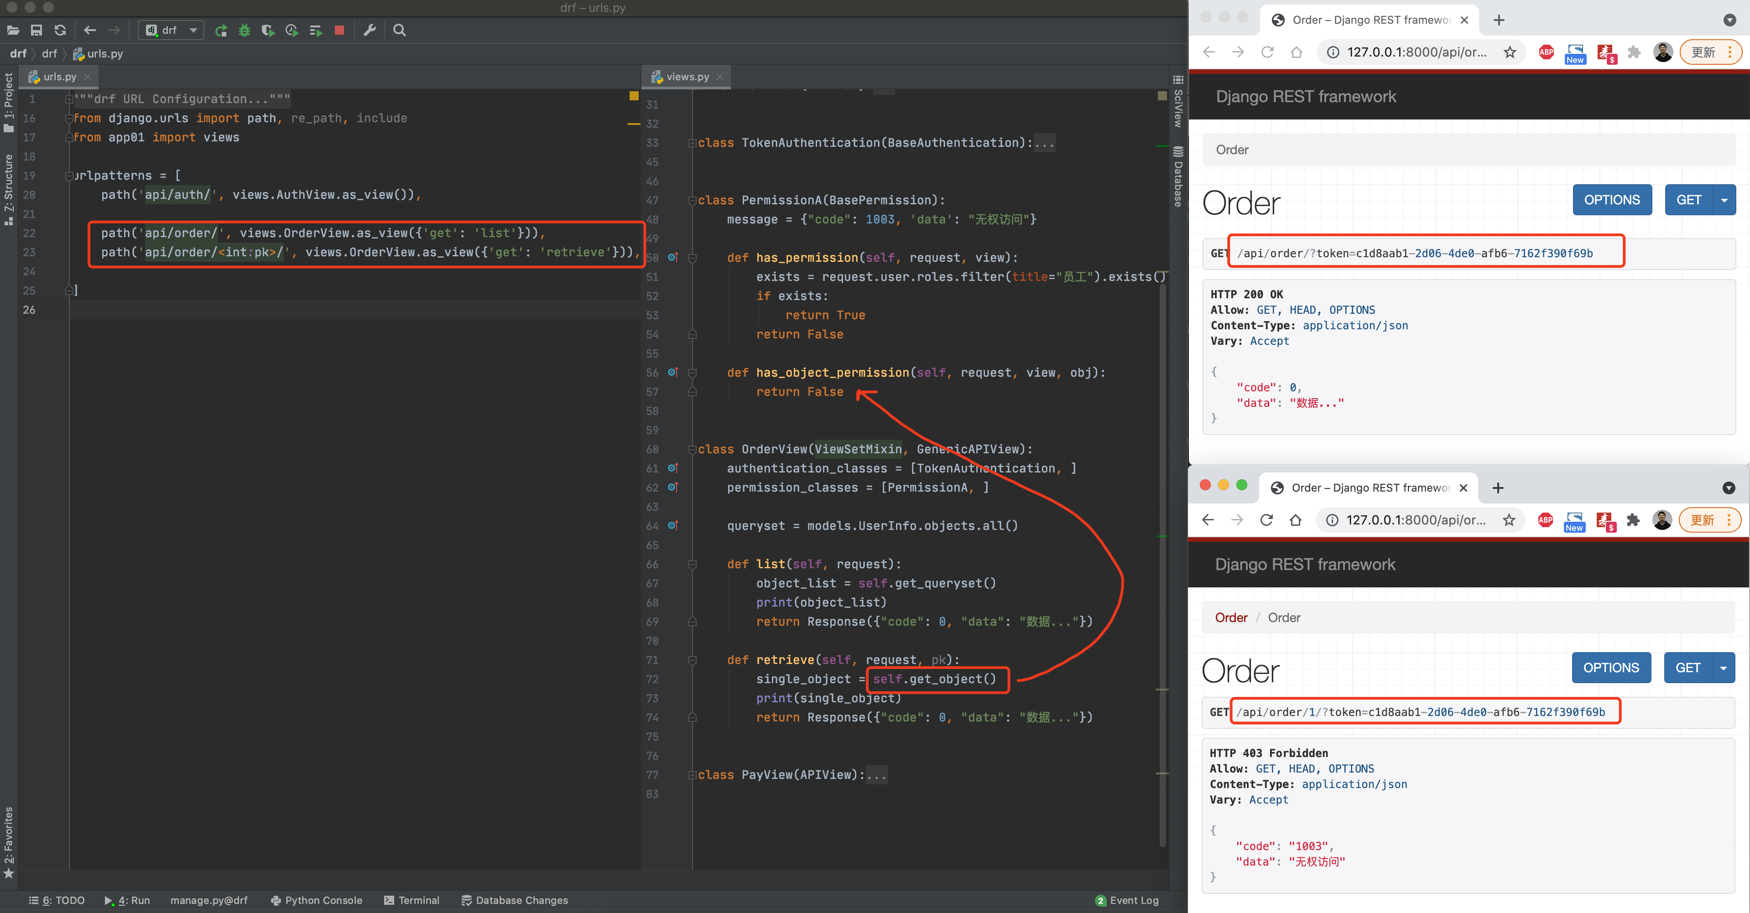
Task: Click OPTIONS button in lower browser
Action: point(1611,668)
